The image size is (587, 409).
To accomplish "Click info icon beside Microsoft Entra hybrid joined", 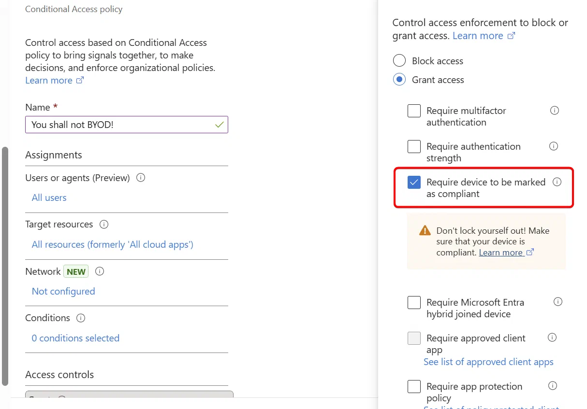I will coord(558,302).
